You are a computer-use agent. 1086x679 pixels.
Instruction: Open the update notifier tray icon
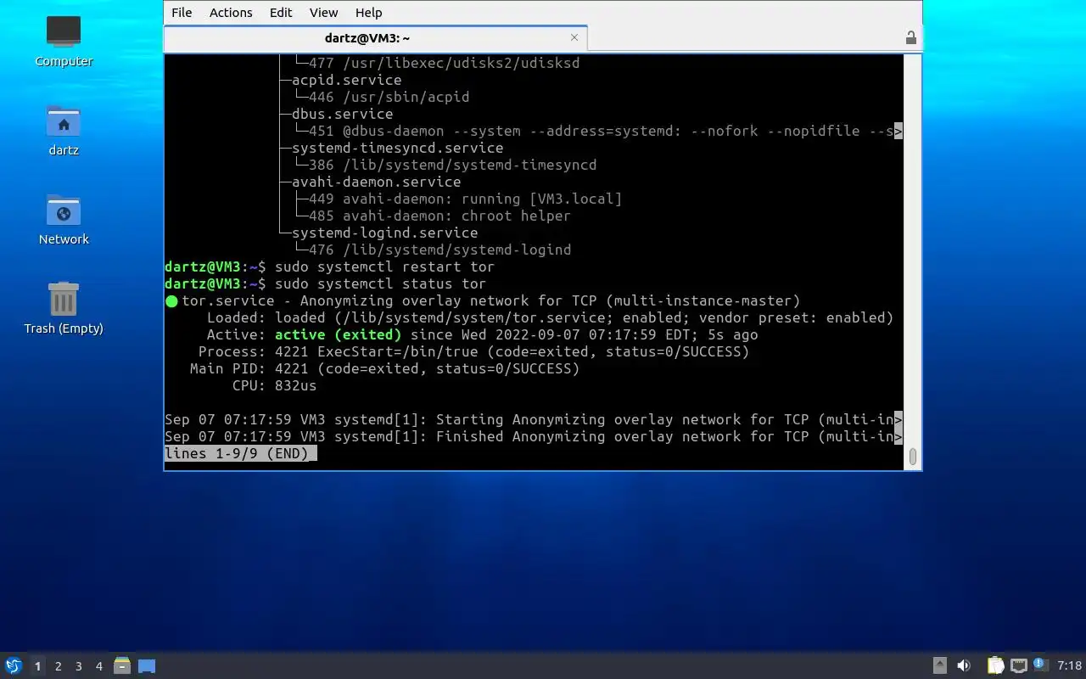tap(1040, 665)
